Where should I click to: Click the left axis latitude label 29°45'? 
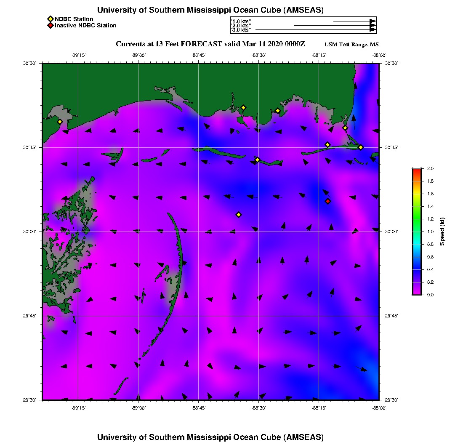[29, 316]
